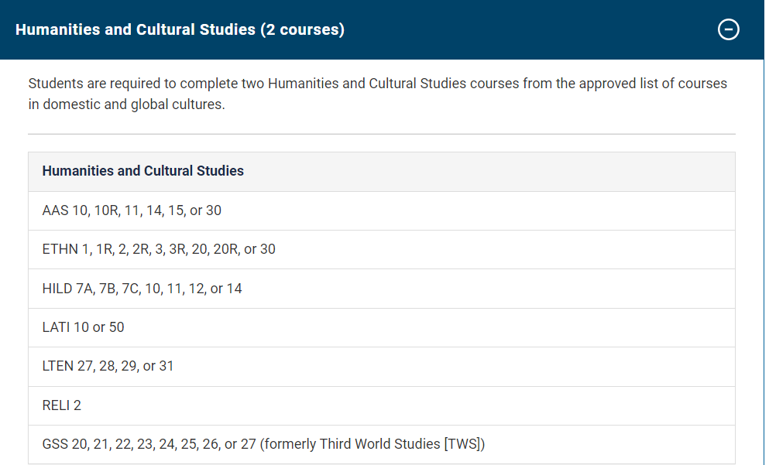
Task: Click the circled minus icon in header
Action: point(728,30)
